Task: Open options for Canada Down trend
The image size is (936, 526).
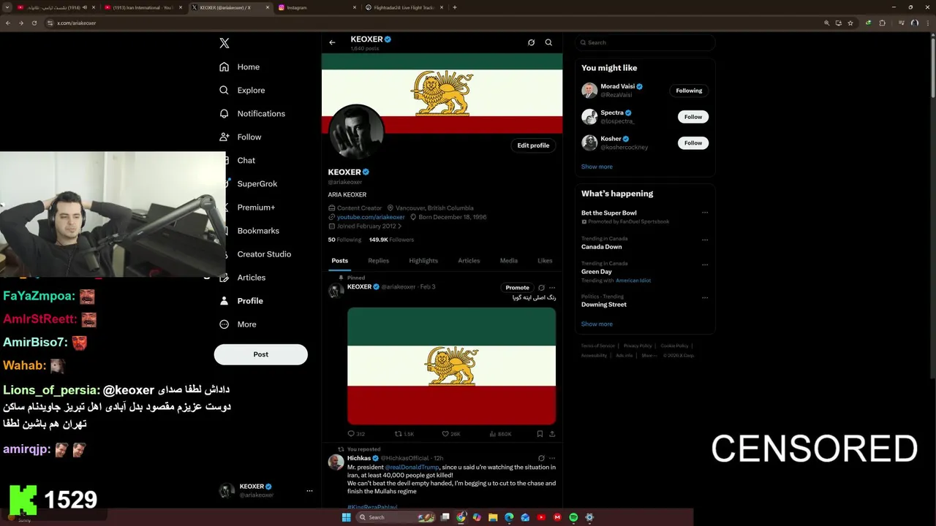Action: coord(705,240)
